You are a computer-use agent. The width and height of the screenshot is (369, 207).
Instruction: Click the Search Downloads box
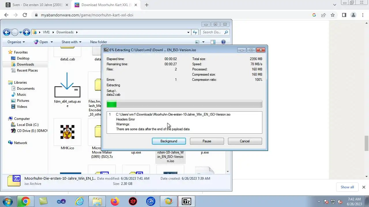click(214, 32)
